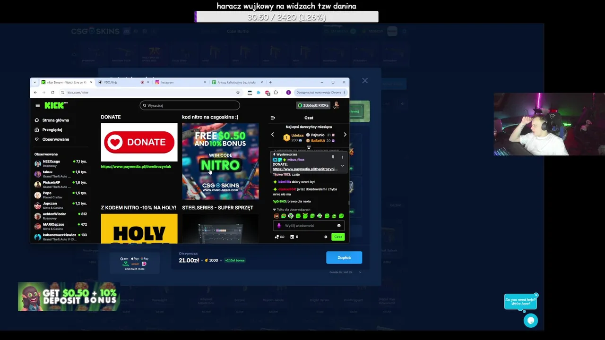Click chat username k4mil16
Image resolution: width=605 pixels, height=340 pixels.
click(285, 182)
